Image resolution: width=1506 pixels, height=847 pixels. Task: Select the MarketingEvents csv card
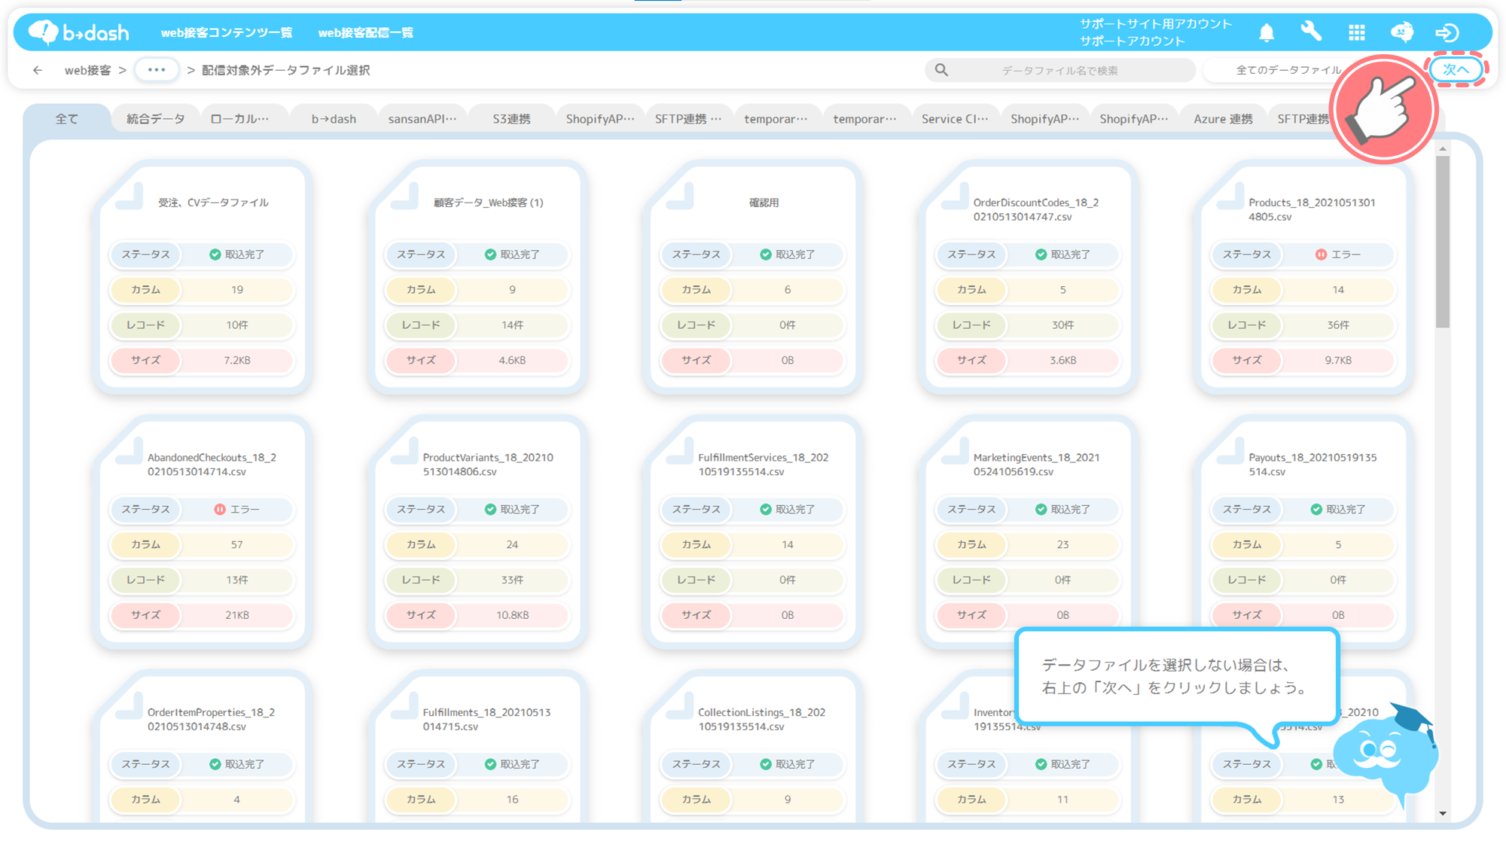tap(1028, 532)
